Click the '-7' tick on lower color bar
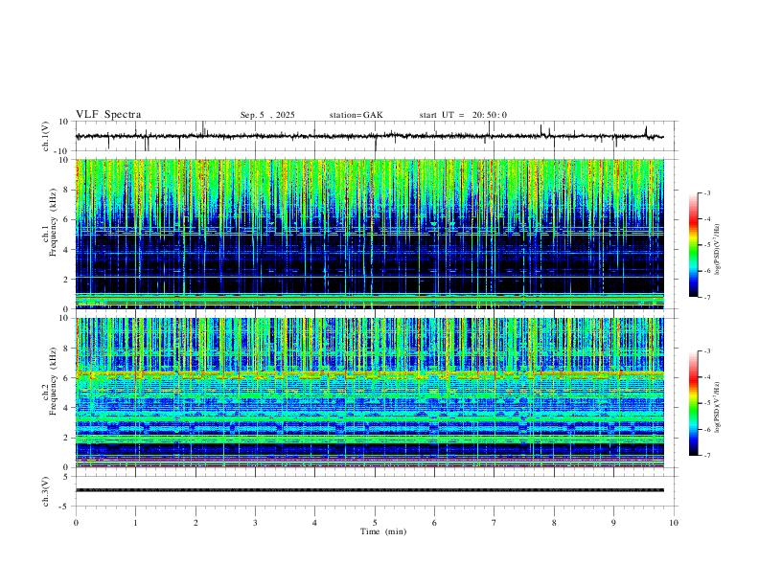The width and height of the screenshot is (759, 586). [706, 455]
